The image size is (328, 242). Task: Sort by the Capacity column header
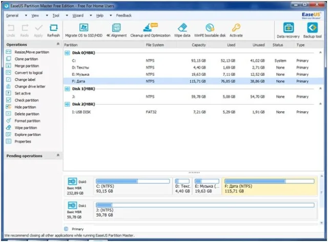(192, 45)
